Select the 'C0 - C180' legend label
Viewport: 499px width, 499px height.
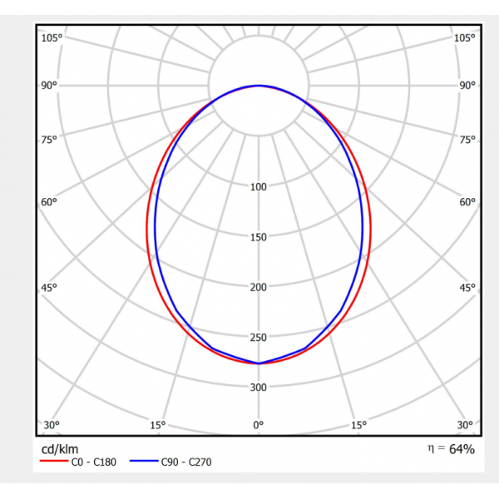(x=93, y=462)
